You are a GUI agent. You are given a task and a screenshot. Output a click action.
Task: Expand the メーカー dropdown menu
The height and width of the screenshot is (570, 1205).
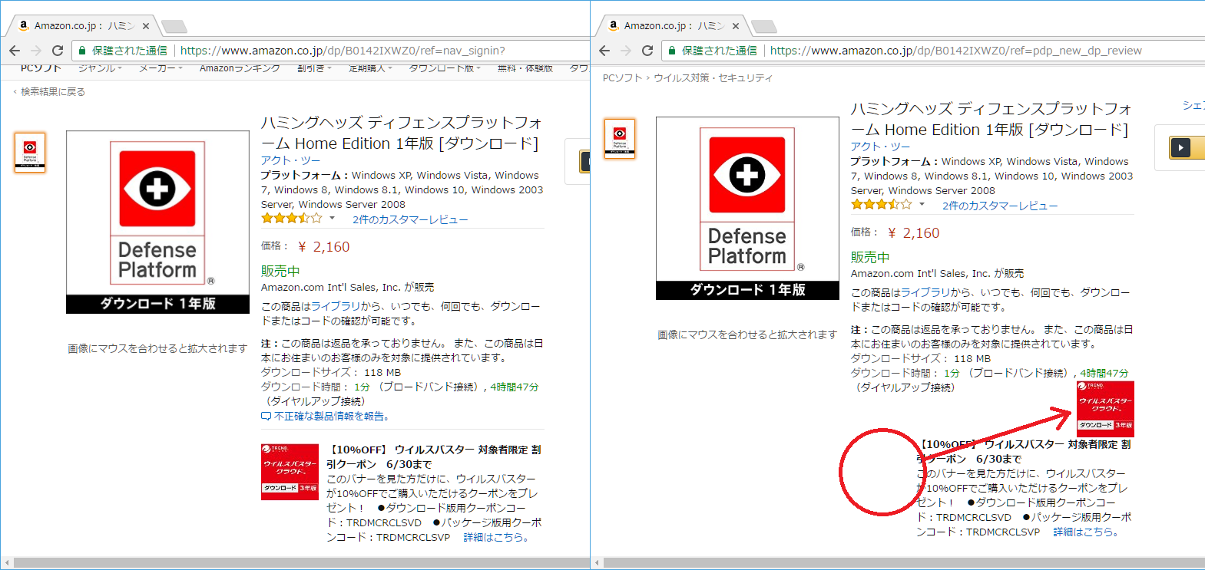(x=161, y=69)
